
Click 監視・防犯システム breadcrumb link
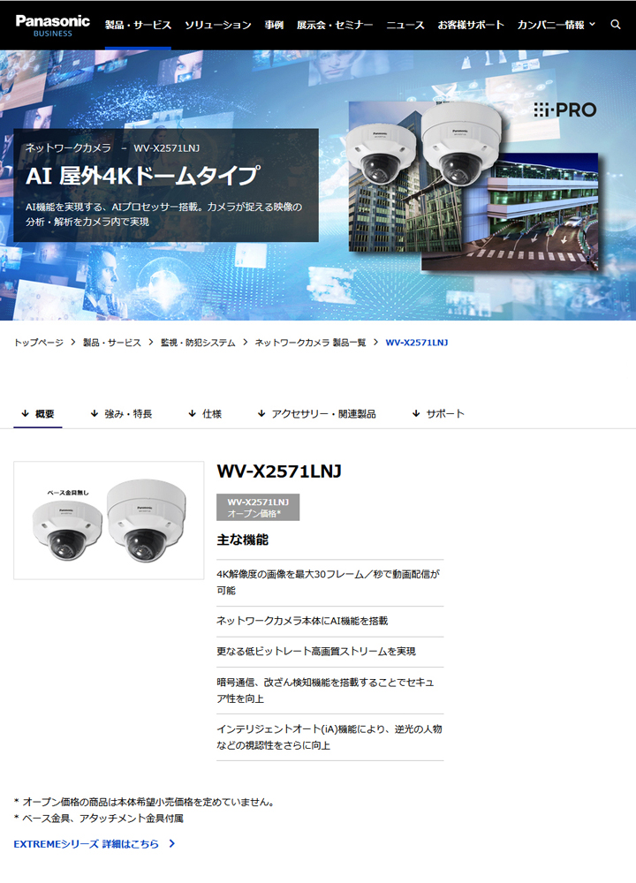pos(198,343)
